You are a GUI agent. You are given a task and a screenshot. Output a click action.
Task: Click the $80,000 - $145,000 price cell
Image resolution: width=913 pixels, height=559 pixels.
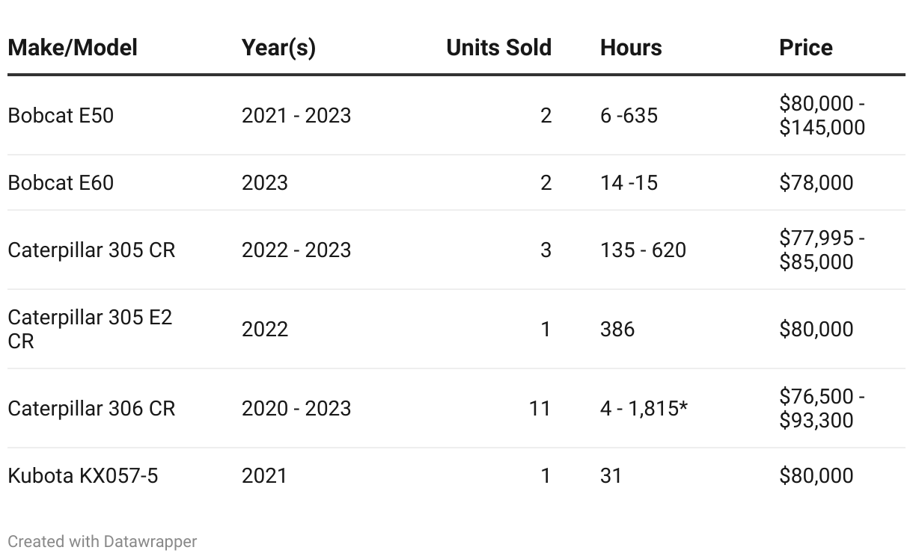(x=822, y=115)
